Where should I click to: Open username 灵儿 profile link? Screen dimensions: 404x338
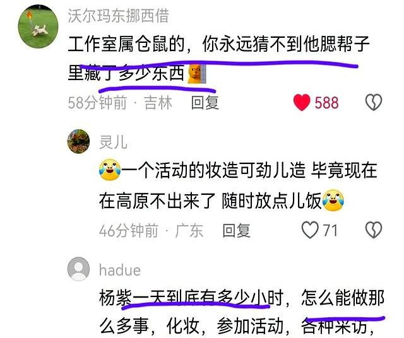(x=114, y=143)
